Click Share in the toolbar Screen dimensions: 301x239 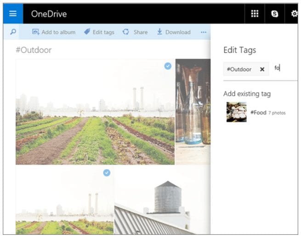[135, 32]
